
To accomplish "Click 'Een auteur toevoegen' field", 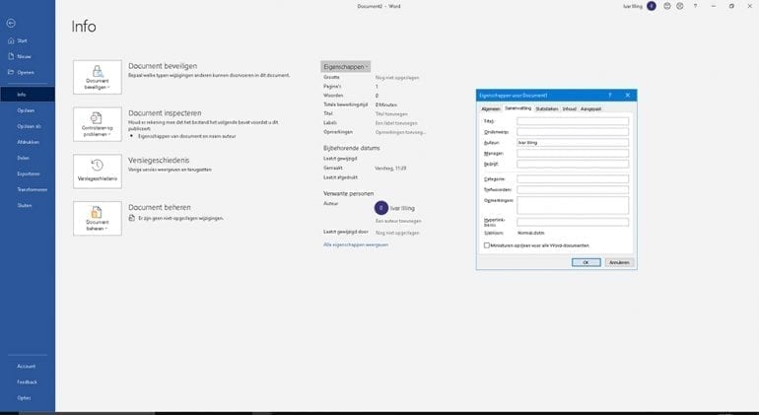I will (x=398, y=221).
